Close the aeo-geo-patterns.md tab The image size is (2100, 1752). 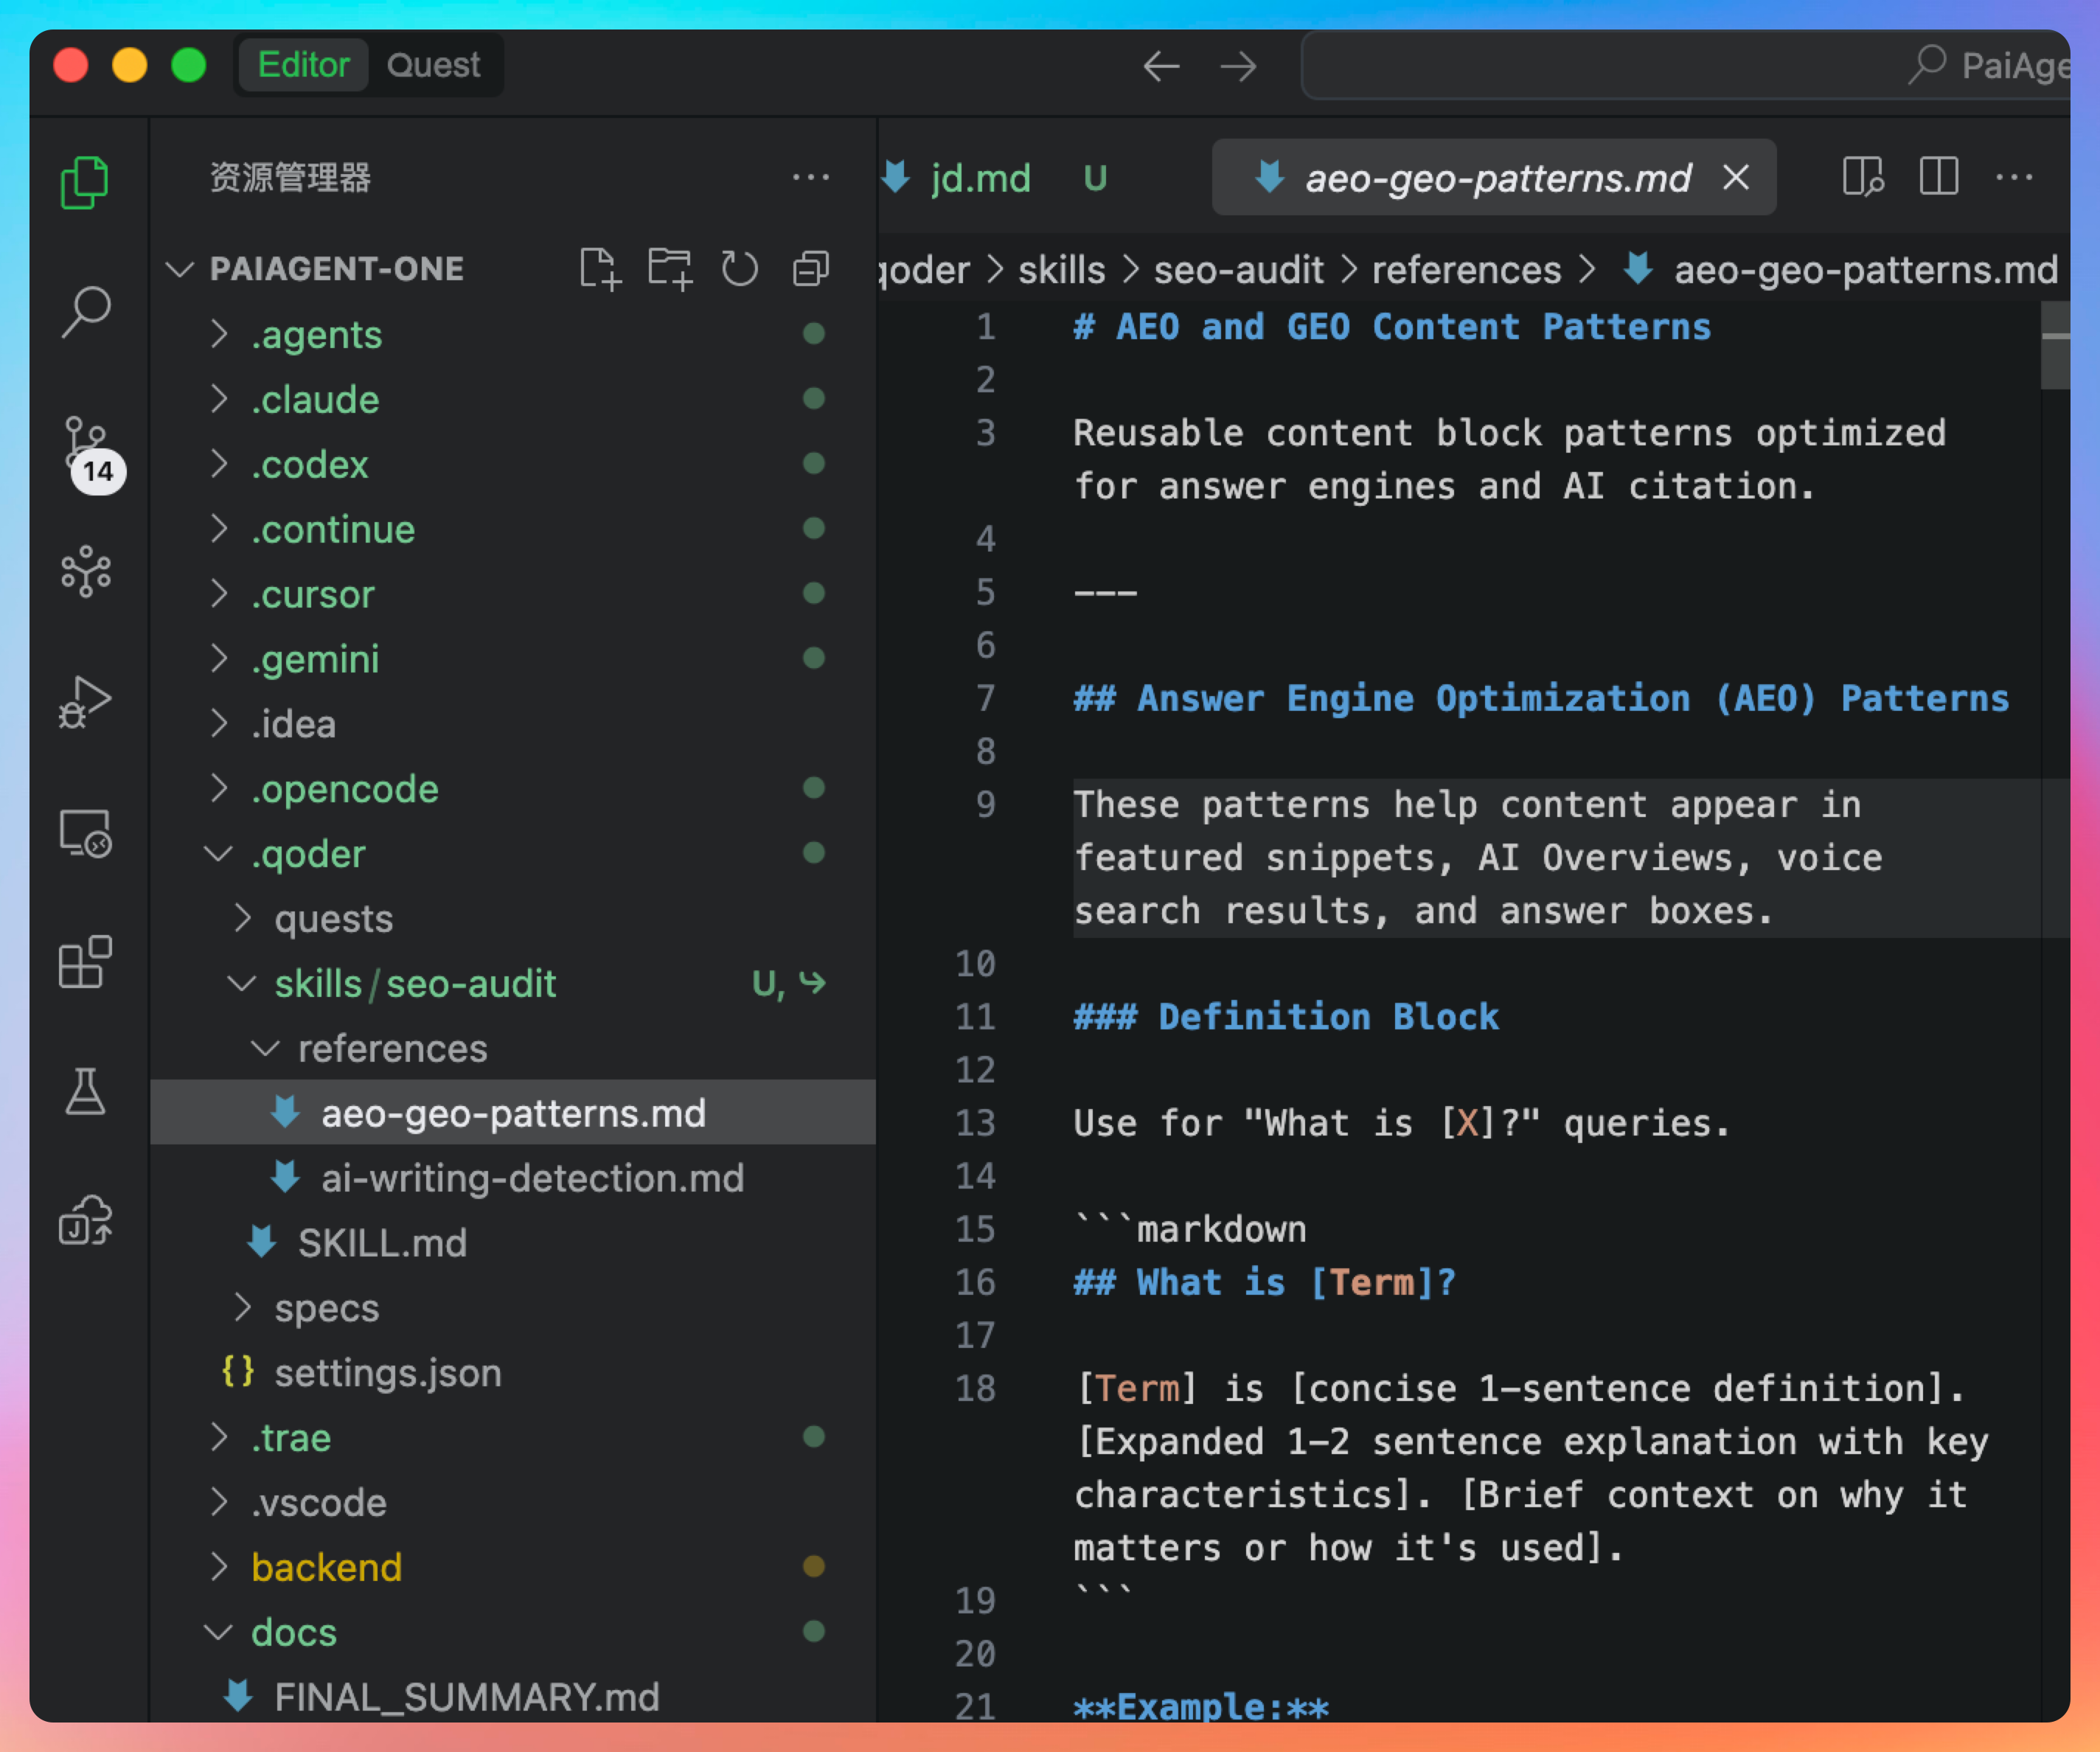[1736, 178]
